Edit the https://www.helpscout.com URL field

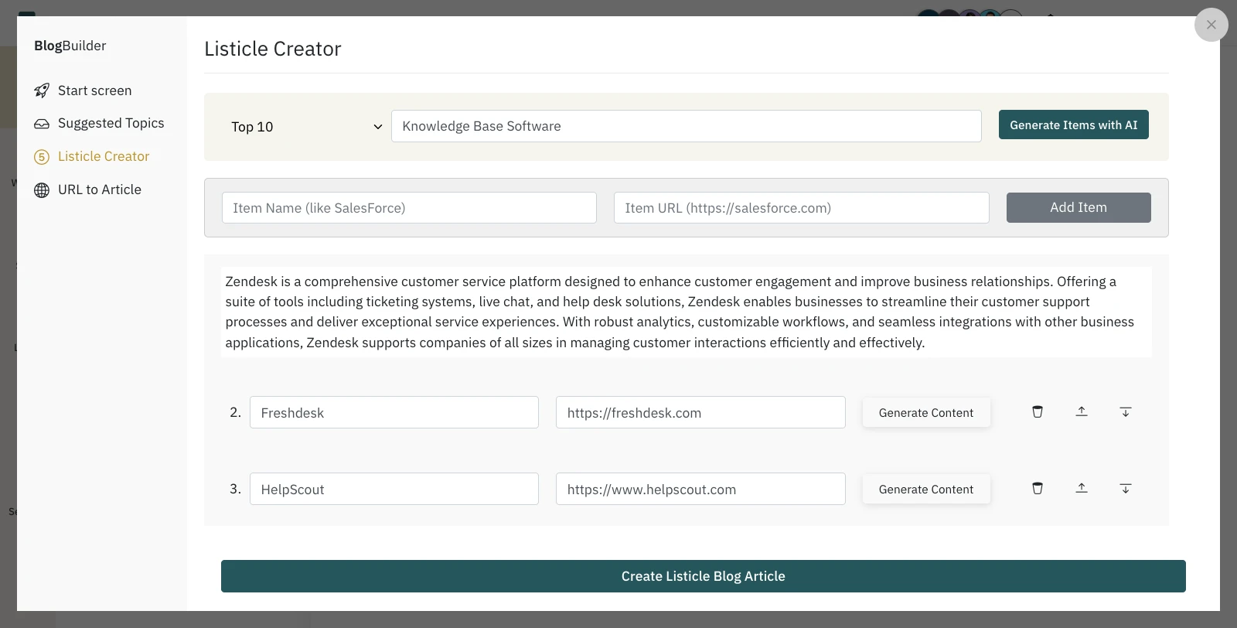[700, 489]
